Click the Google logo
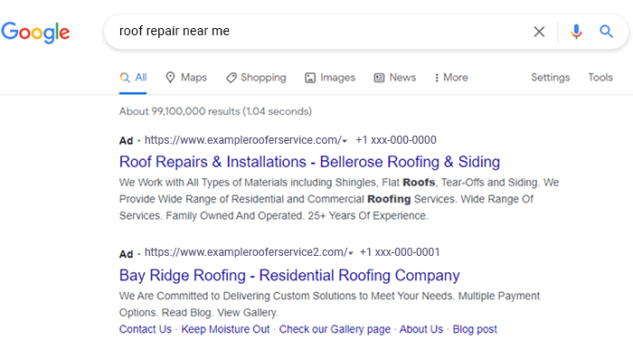Viewport: 633px width, 349px height. click(35, 33)
